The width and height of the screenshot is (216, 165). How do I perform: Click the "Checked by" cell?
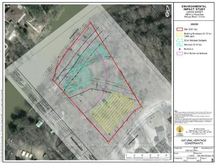[x=194, y=160]
